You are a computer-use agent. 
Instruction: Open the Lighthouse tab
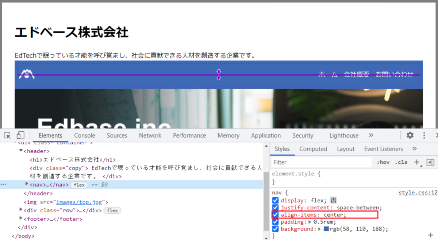click(x=344, y=135)
